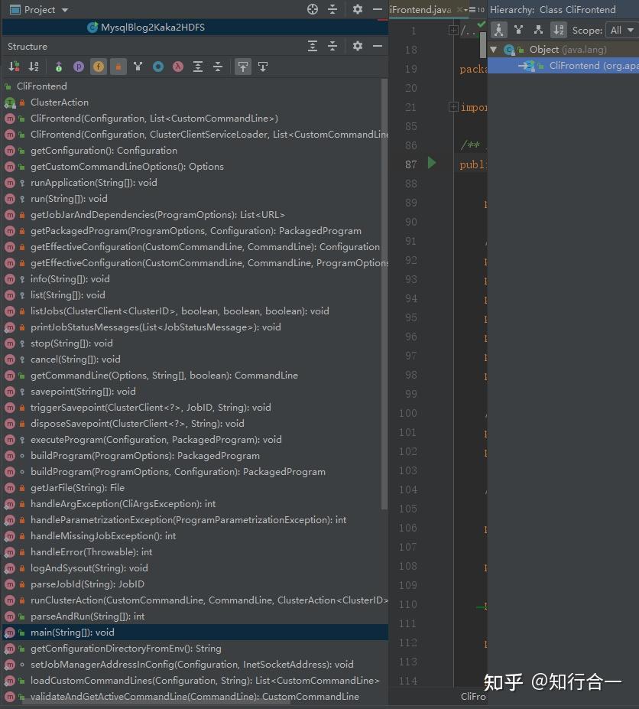The image size is (639, 709).
Task: Open the Structure panel settings gear menu
Action: point(357,46)
